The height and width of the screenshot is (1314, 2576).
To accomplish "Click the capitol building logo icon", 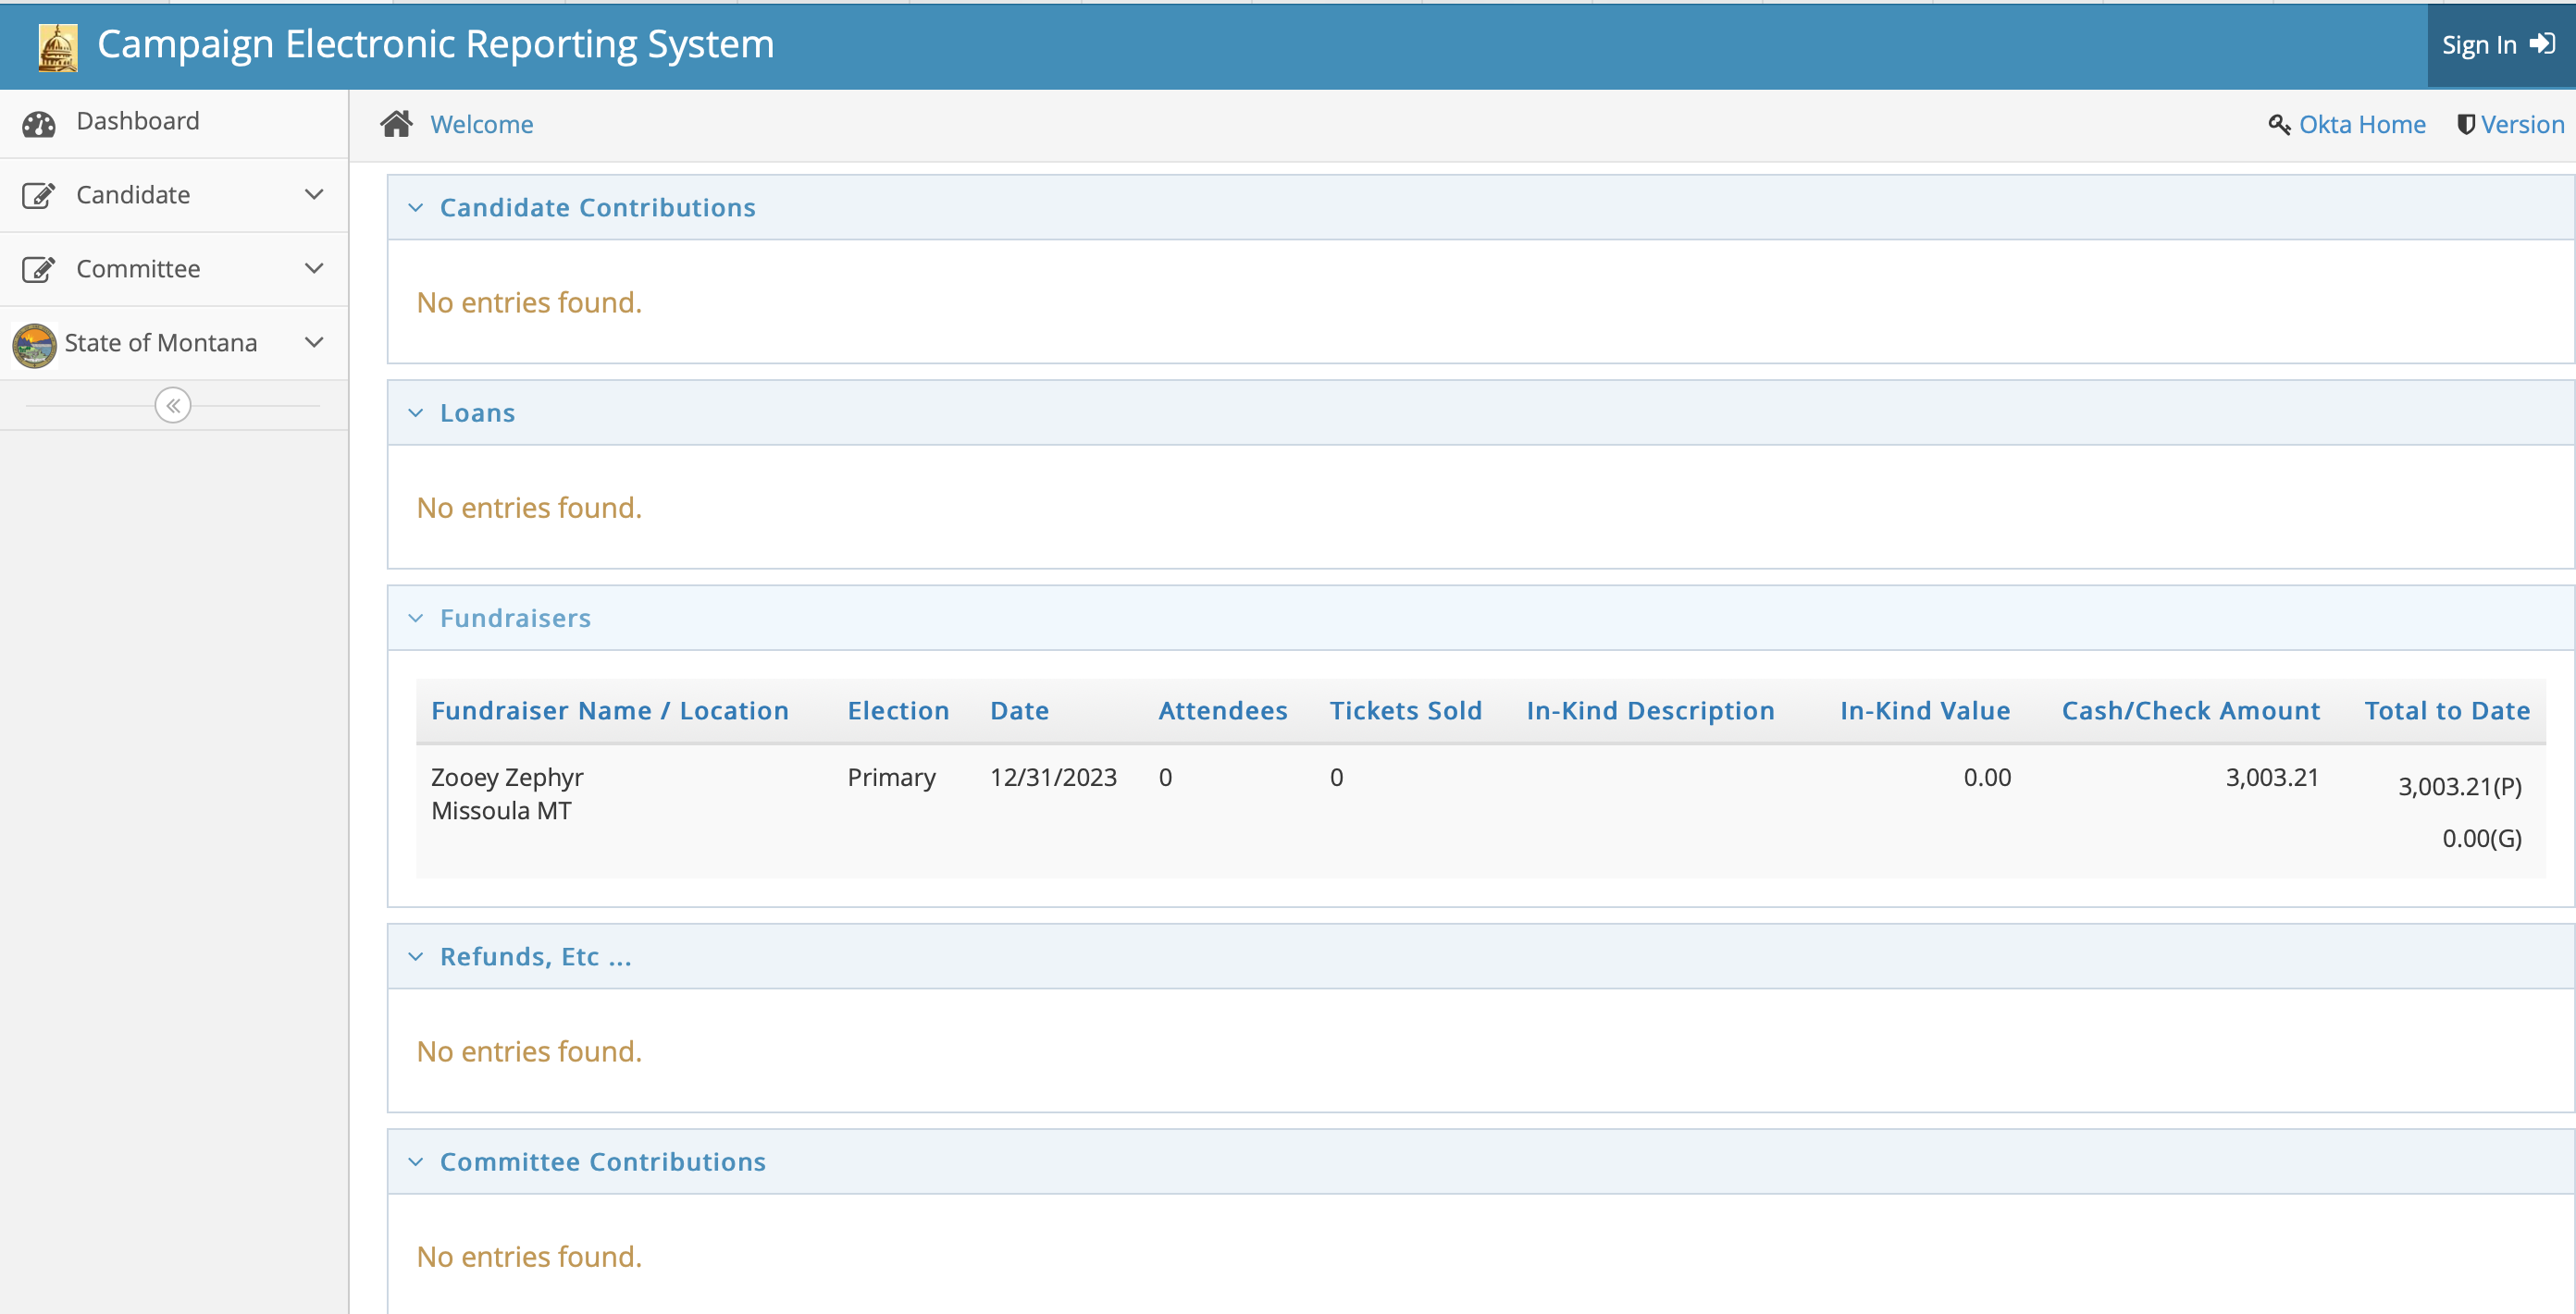I will point(57,46).
